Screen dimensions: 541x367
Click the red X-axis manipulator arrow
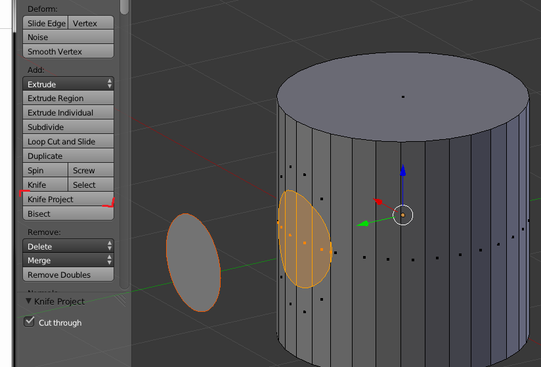378,202
